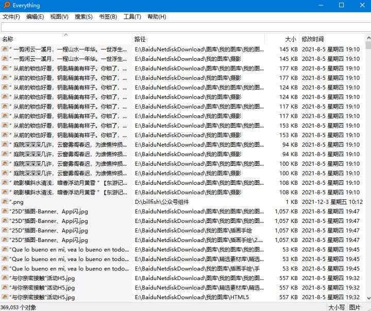Open the 书签(B) bookmarks menu

pyautogui.click(x=108, y=16)
